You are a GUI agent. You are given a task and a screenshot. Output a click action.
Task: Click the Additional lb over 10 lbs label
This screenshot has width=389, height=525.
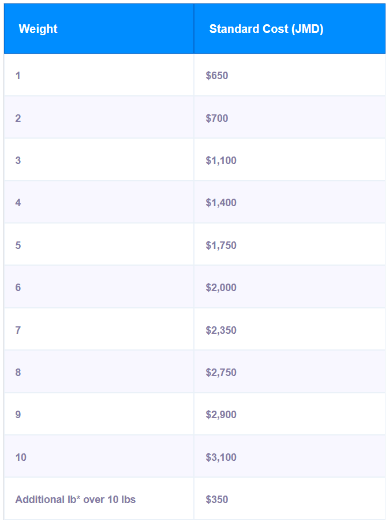pos(75,500)
